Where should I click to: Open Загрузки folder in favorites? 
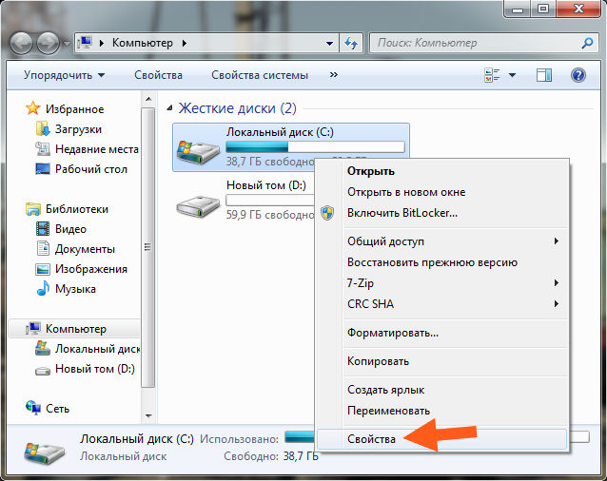click(x=78, y=129)
